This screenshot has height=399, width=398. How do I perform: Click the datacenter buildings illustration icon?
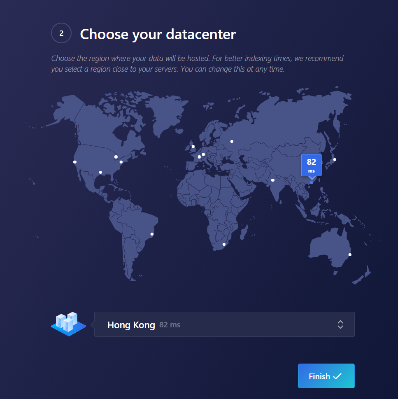pos(68,324)
